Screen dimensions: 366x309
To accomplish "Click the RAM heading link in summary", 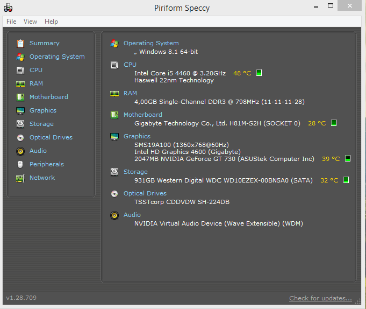I will point(130,93).
